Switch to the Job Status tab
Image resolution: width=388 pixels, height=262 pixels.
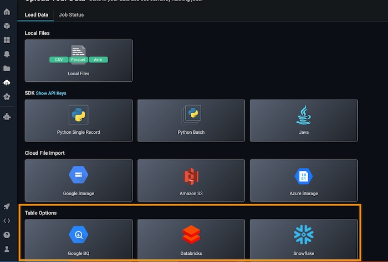(x=72, y=15)
